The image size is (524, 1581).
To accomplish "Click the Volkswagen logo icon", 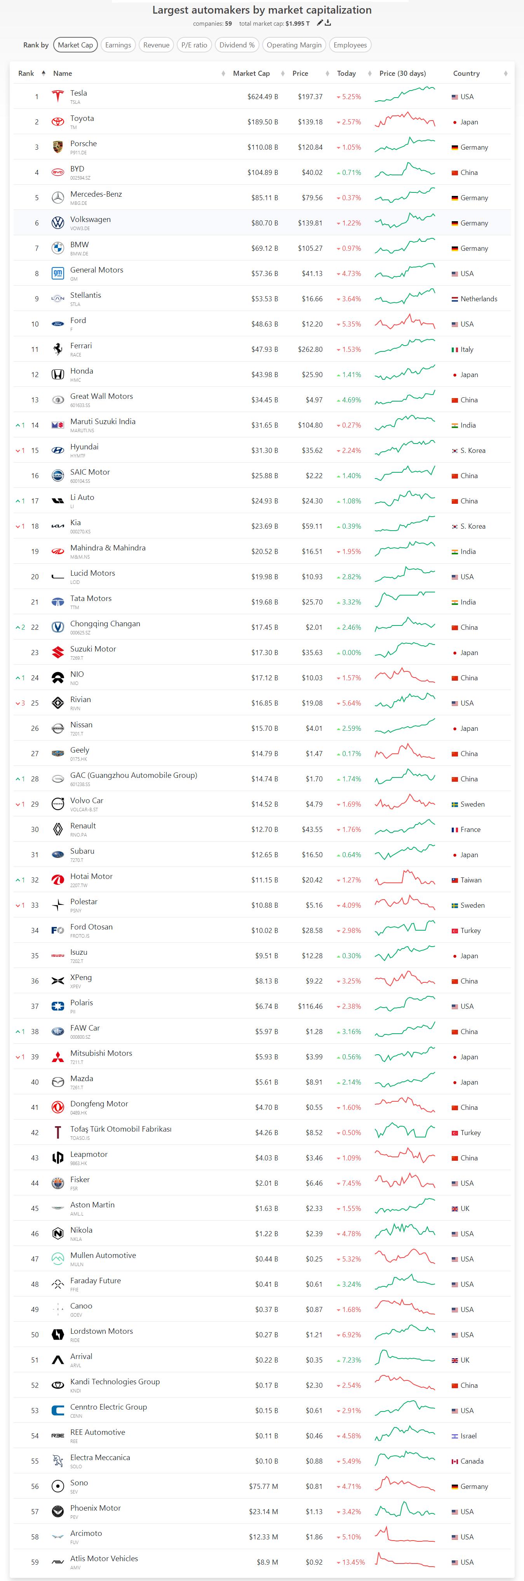I will coord(57,223).
